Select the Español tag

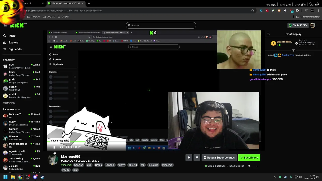pos(110,165)
